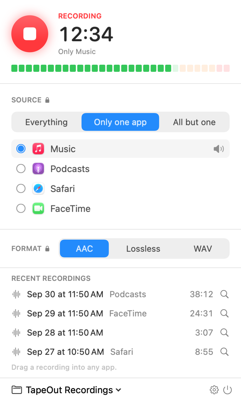Select recording "Sep 30 at 11:50 AM"
The height and width of the screenshot is (401, 241).
(x=65, y=294)
